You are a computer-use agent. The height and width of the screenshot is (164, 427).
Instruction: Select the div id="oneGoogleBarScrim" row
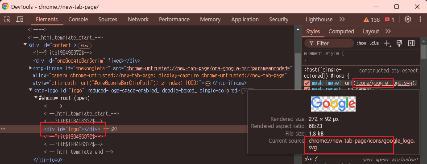(87, 60)
